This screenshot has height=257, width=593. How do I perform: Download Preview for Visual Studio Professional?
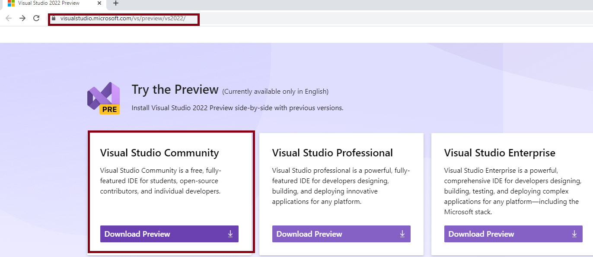[341, 234]
